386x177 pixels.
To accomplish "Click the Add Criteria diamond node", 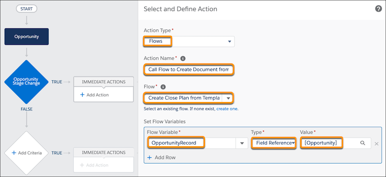I will click(x=27, y=152).
